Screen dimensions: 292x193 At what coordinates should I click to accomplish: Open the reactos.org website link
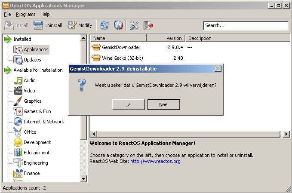155,161
